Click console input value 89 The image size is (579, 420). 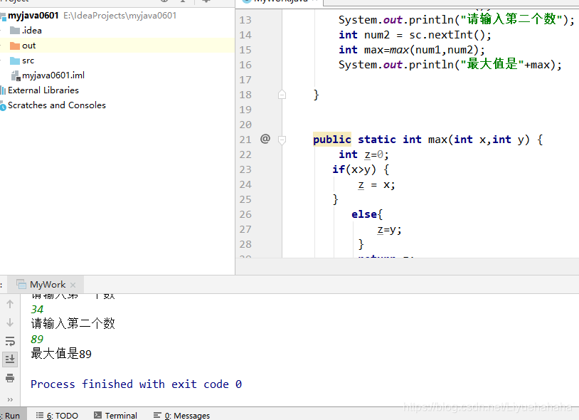(x=37, y=339)
